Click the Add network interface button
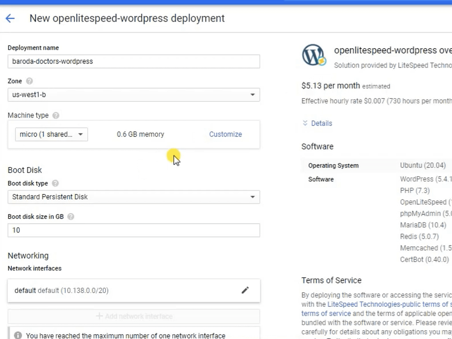The width and height of the screenshot is (452, 339). coord(134,316)
